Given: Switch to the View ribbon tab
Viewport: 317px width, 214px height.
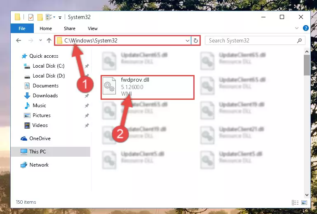Looking at the screenshot, I should (x=93, y=28).
